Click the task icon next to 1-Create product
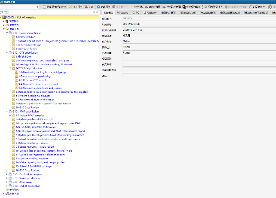This screenshot has width=276, height=198. (x=13, y=37)
